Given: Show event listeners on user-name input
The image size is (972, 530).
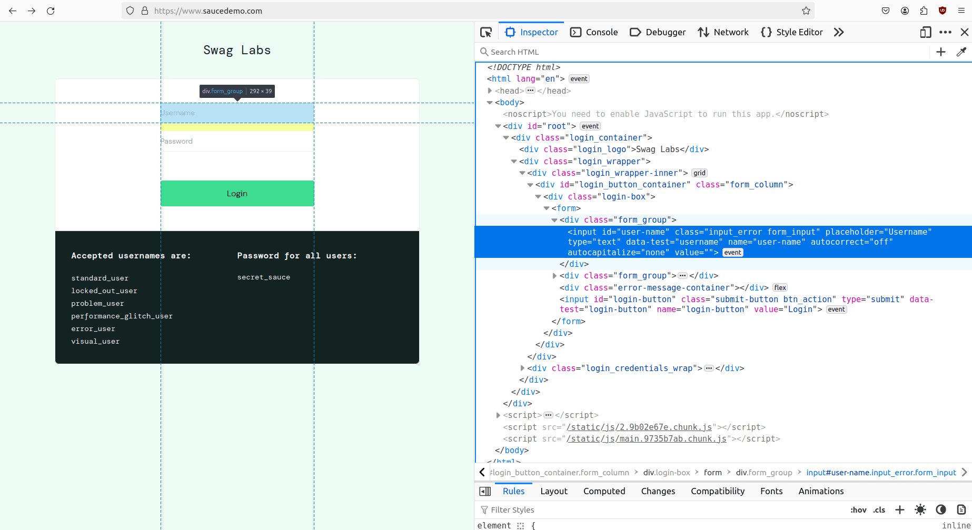Looking at the screenshot, I should [732, 253].
